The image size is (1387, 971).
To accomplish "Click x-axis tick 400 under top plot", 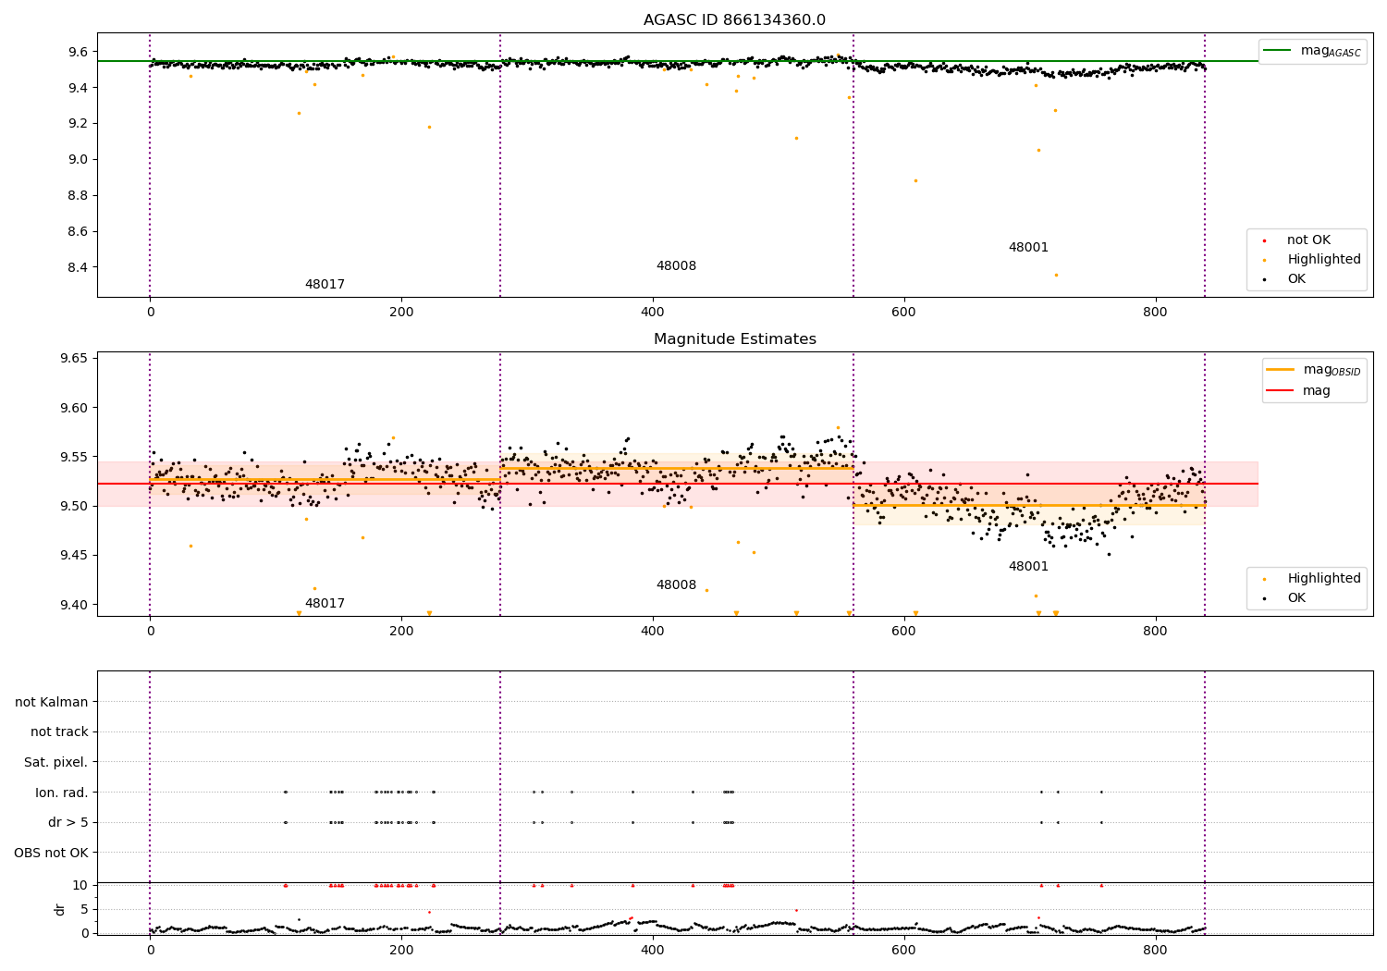I will click(653, 313).
